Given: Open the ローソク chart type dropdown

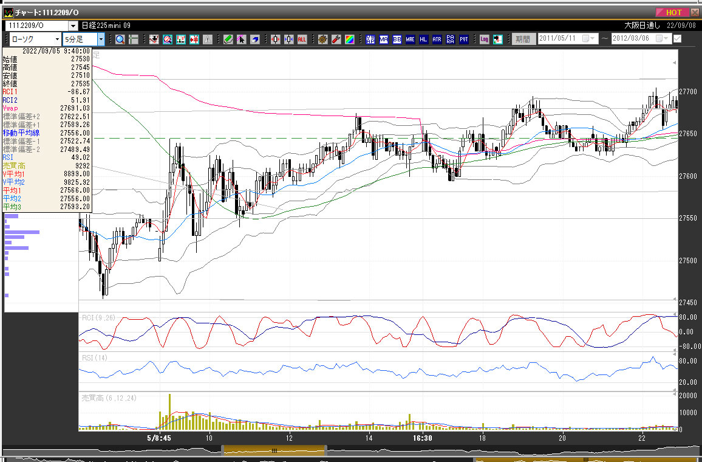Looking at the screenshot, I should (x=57, y=40).
